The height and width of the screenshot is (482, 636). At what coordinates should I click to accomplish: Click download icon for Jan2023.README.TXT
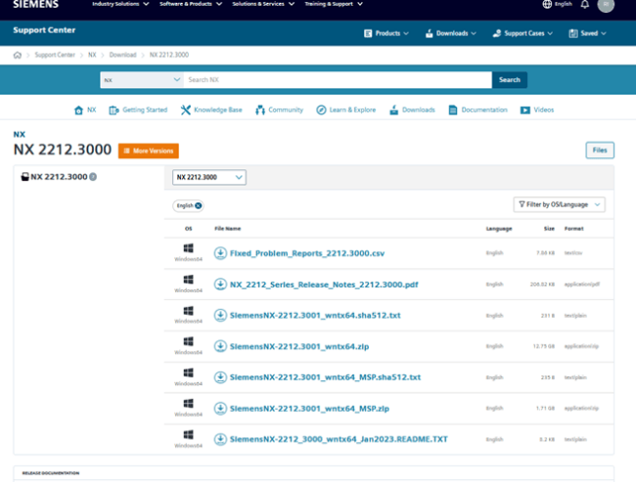(x=220, y=439)
